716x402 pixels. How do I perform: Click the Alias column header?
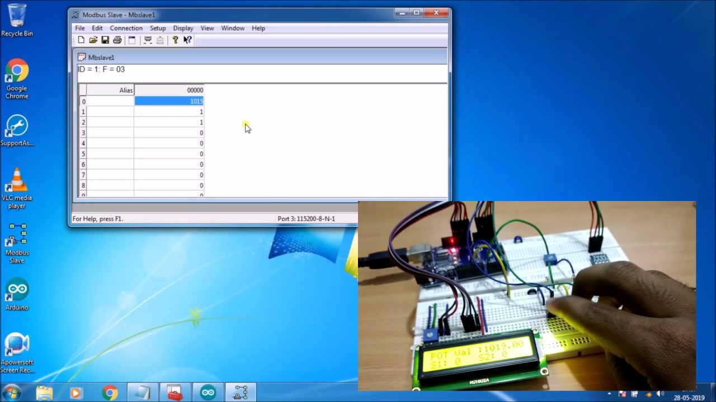110,90
